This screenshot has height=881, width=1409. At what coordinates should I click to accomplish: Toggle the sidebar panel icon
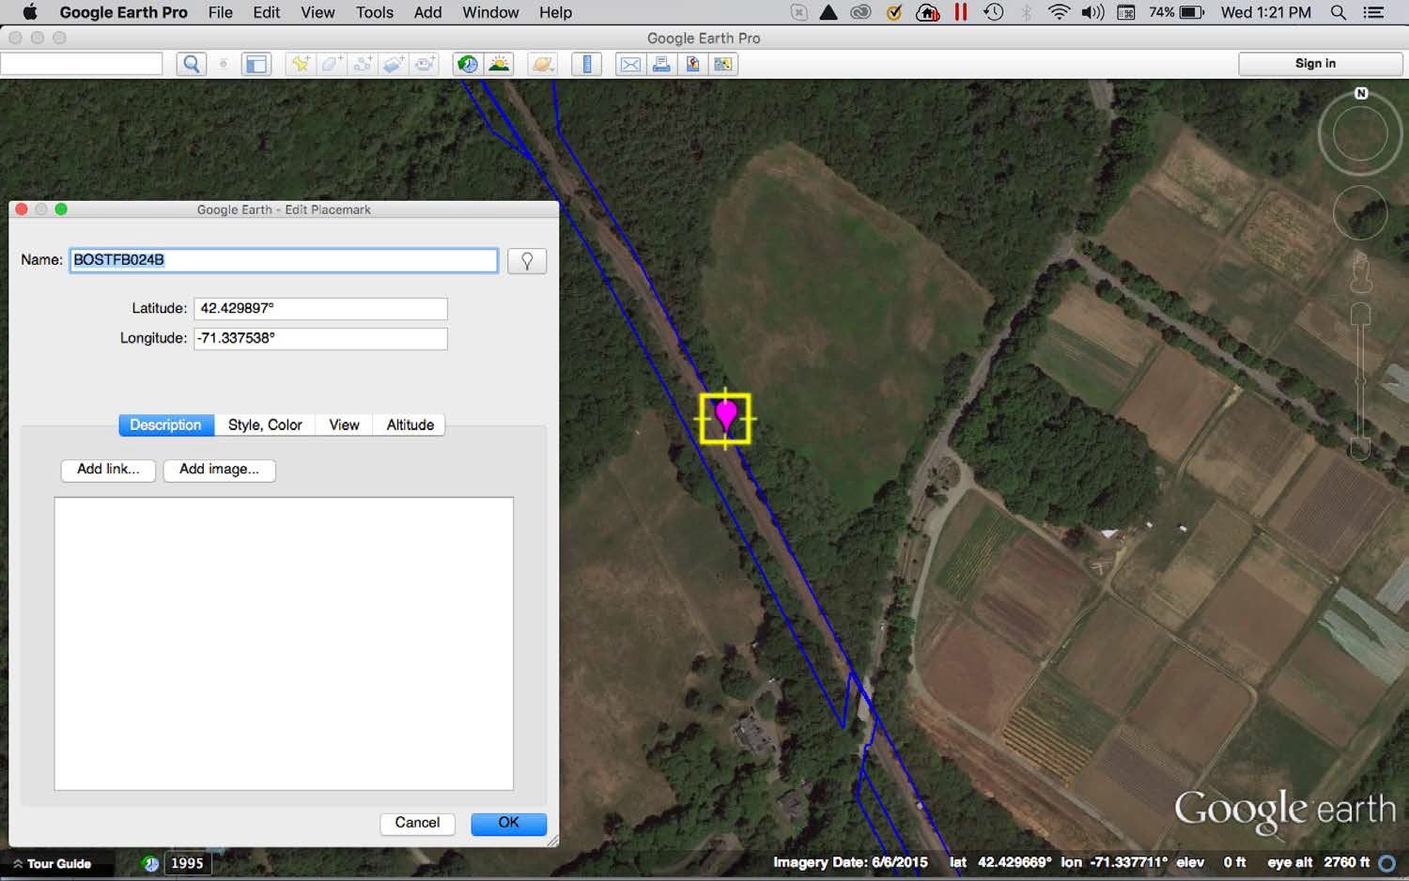tap(255, 64)
